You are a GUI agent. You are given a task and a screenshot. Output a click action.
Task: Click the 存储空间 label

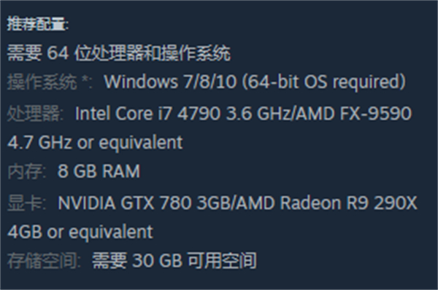click(x=42, y=261)
